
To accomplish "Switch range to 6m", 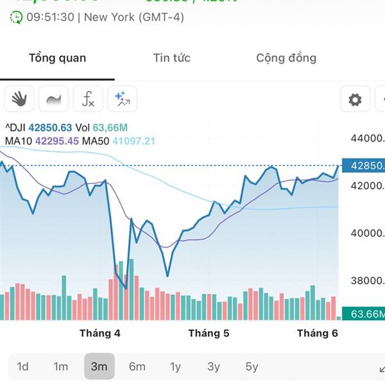I will [x=137, y=366].
